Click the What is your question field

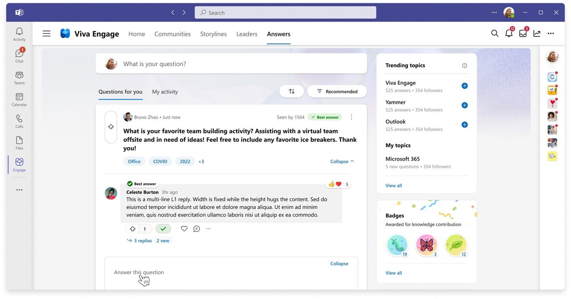pos(231,63)
